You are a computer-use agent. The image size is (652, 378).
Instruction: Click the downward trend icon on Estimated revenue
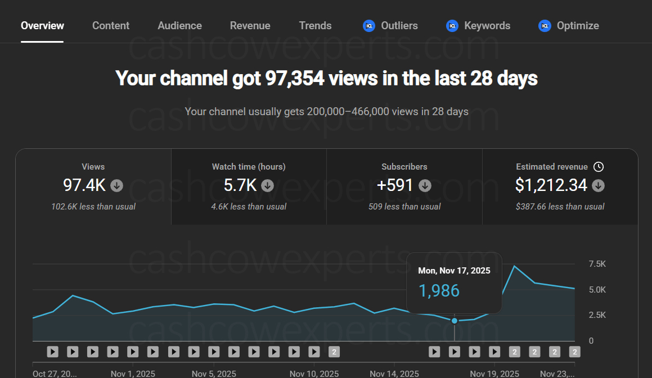point(598,185)
